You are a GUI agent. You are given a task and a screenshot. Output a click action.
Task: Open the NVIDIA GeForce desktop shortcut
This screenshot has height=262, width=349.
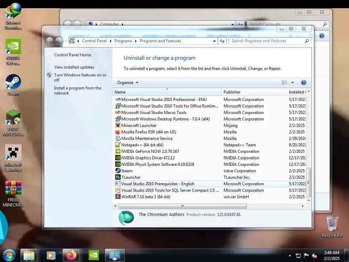[13, 52]
